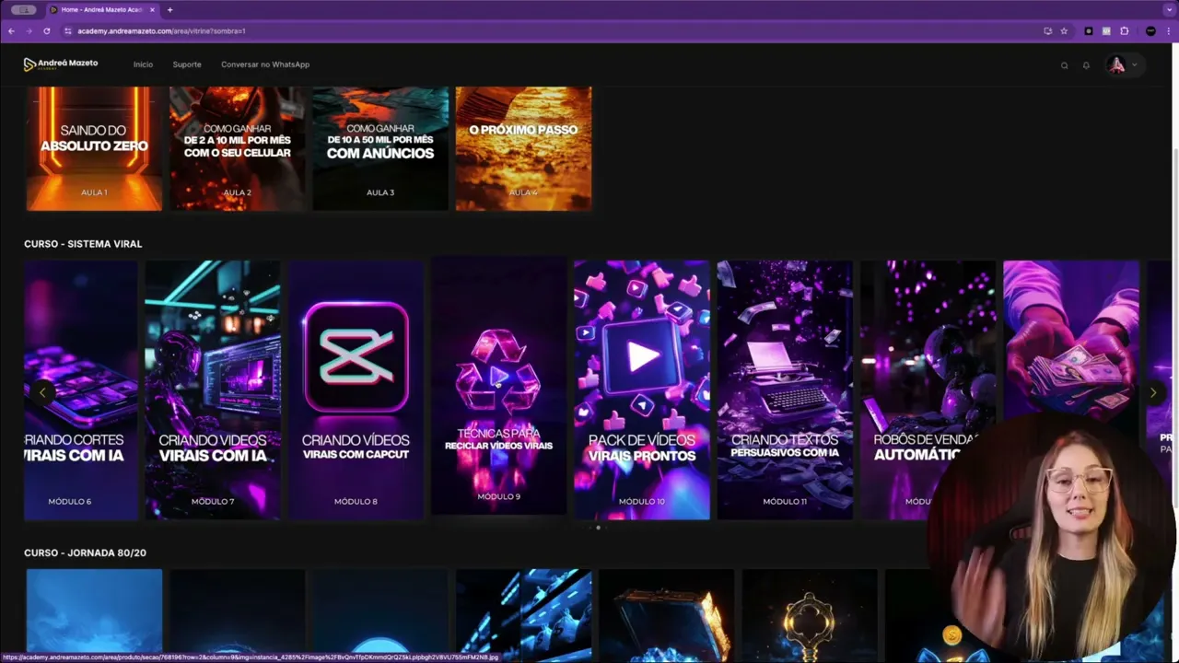Click the Curso - Jornada 80/20 heading
The height and width of the screenshot is (663, 1179).
click(x=85, y=552)
